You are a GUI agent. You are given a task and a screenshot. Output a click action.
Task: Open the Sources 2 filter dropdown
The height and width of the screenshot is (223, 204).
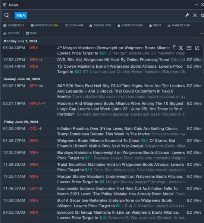(14, 25)
